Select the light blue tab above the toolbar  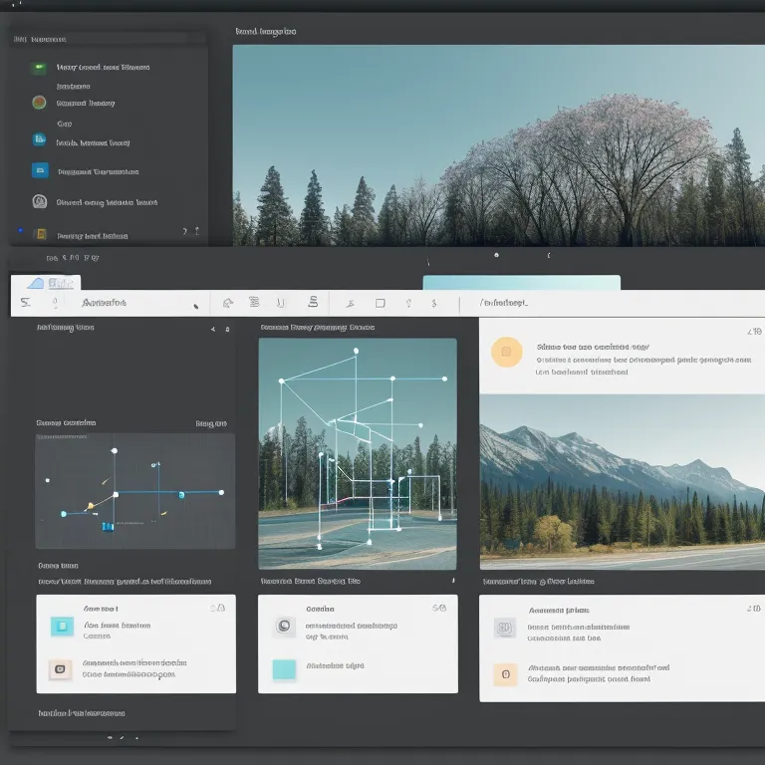point(521,283)
